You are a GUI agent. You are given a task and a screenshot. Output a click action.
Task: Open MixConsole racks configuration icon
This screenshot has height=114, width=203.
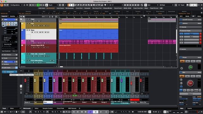(21, 71)
